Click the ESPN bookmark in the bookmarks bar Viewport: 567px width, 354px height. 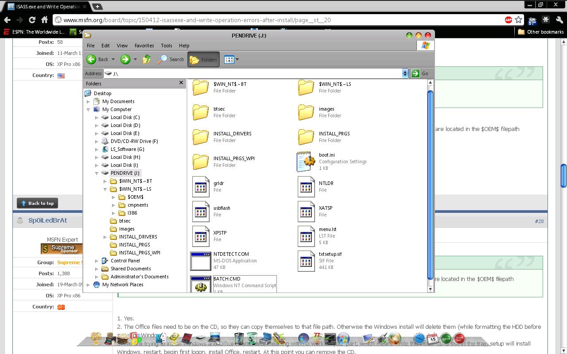[34, 32]
